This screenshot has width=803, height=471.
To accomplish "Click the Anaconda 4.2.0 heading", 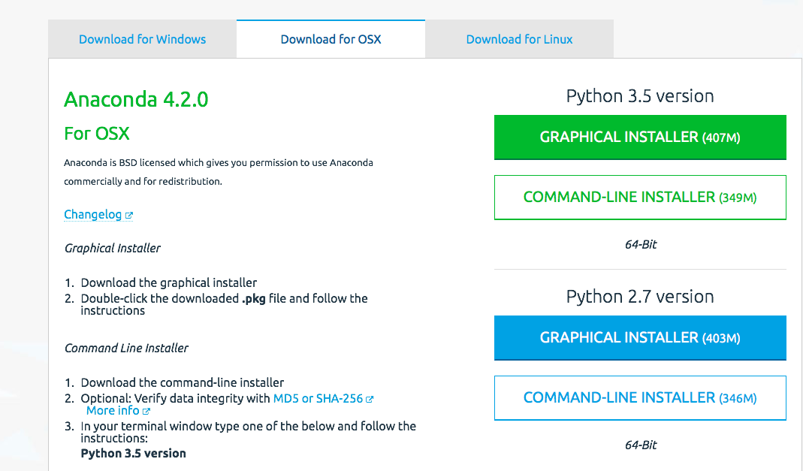I will click(135, 99).
